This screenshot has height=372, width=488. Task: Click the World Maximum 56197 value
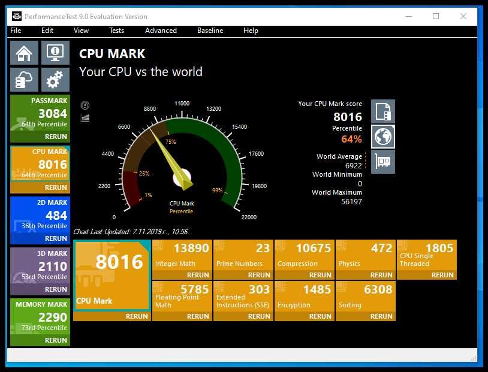tap(352, 201)
